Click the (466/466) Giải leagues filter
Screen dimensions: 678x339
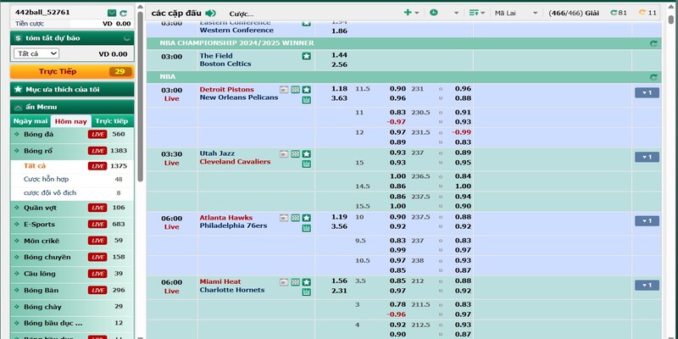click(574, 13)
